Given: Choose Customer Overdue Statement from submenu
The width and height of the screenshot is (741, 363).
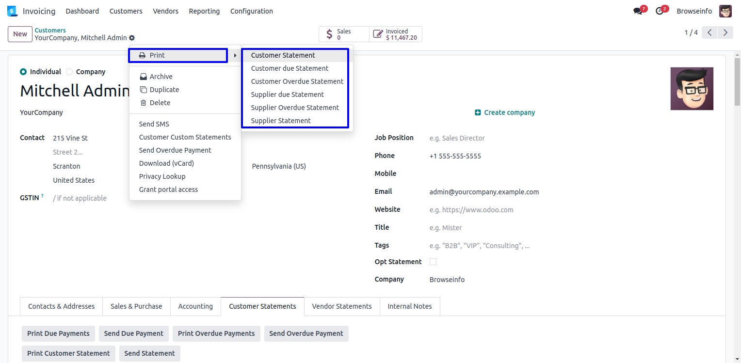Looking at the screenshot, I should coord(297,81).
